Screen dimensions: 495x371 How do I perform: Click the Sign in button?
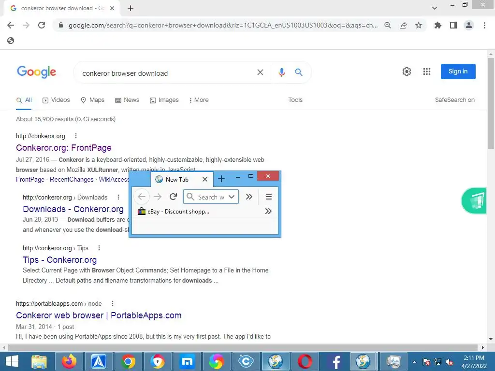458,71
